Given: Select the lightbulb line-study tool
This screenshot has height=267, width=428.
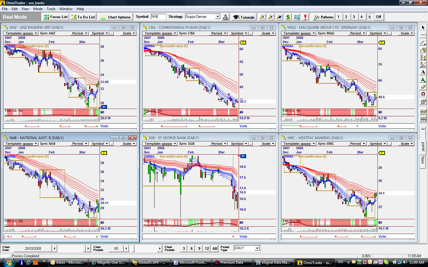Looking at the screenshot, I should [x=423, y=50].
